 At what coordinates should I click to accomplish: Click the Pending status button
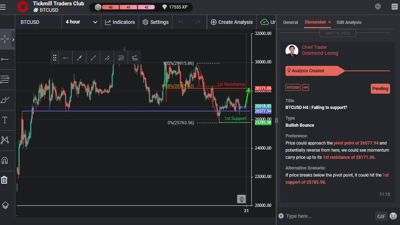tap(380, 89)
